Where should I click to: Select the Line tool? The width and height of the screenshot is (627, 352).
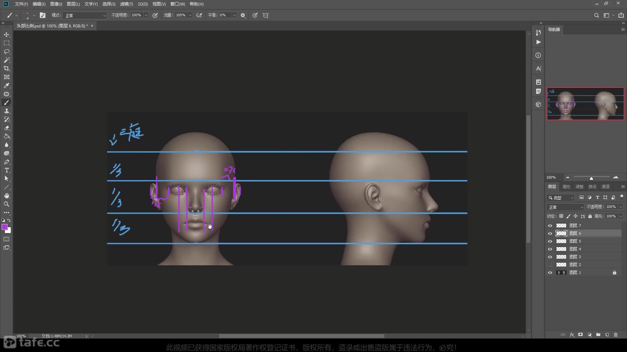click(x=7, y=187)
